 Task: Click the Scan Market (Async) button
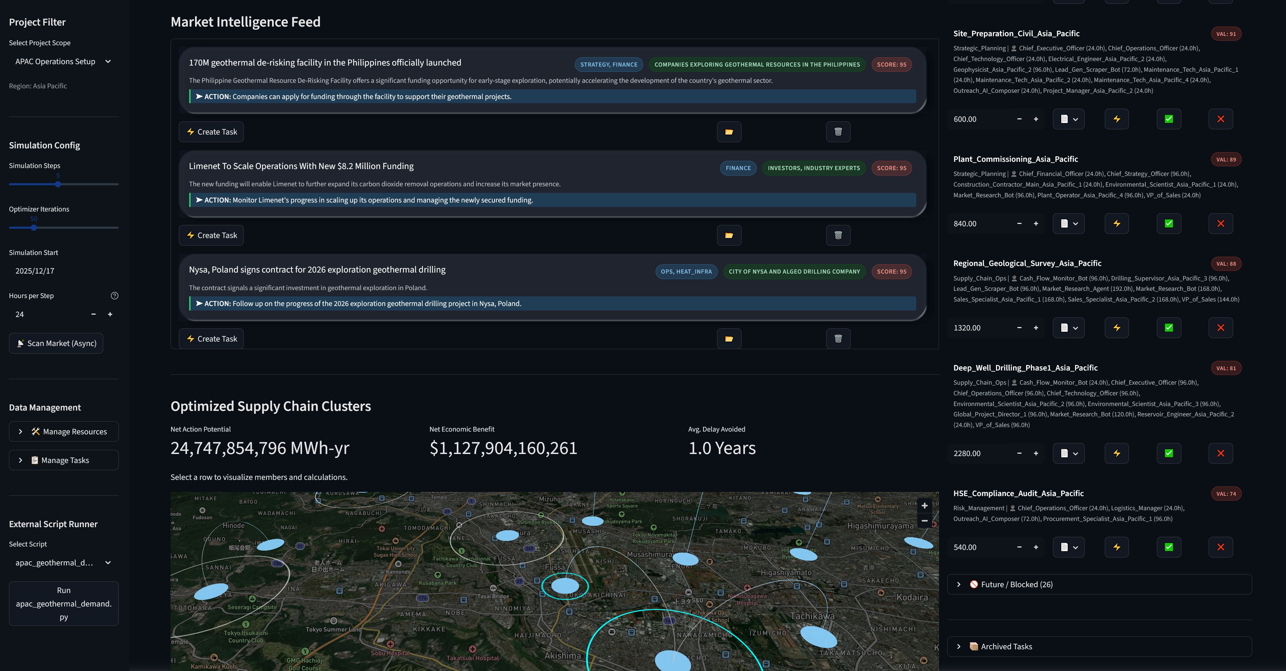coord(56,343)
